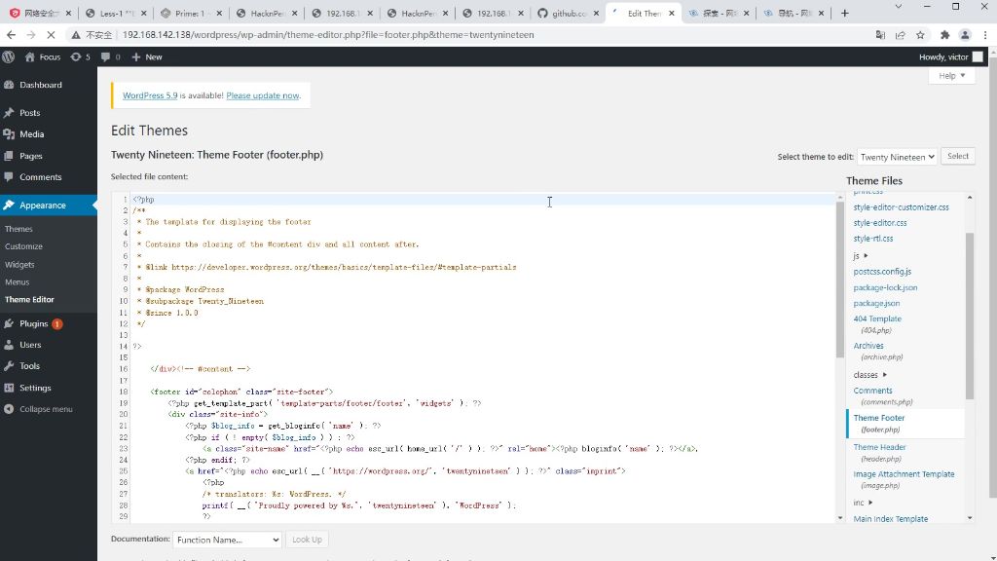Open the Image Attachment Template file
Image resolution: width=997 pixels, height=561 pixels.
pos(904,474)
